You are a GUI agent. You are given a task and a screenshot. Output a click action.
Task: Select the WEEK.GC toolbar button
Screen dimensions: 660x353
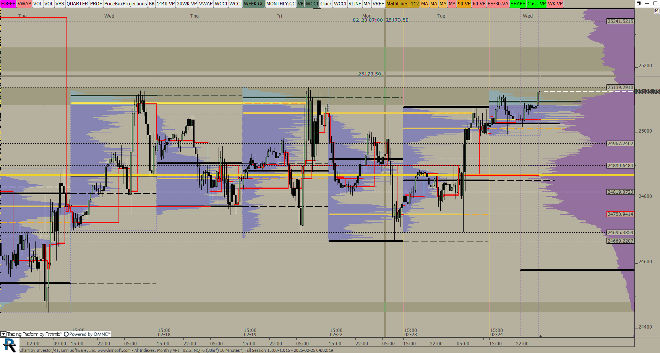[254, 3]
